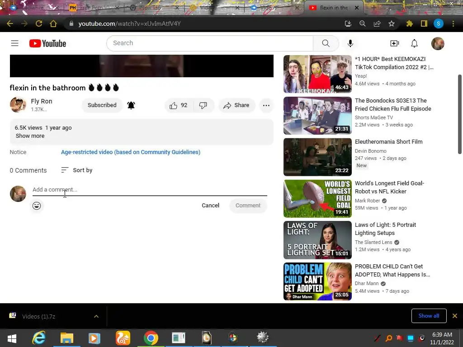Open more actions three-dot button under video
The image size is (463, 347).
point(266,105)
